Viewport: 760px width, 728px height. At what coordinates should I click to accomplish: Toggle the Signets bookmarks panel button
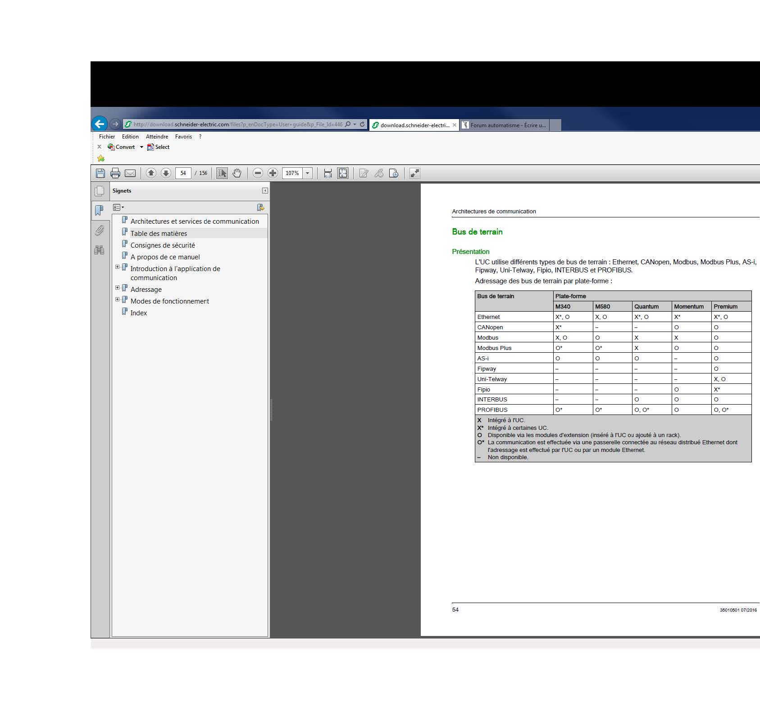point(100,210)
